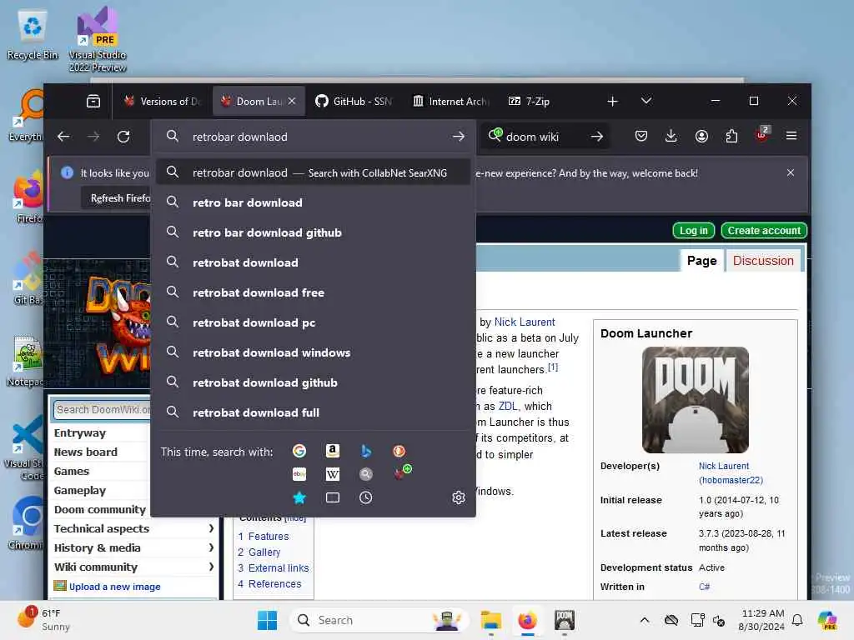Open the wiki Discussion tab

pyautogui.click(x=763, y=261)
